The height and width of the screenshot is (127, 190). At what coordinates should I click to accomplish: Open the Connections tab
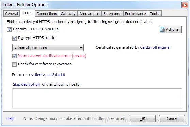coord(47,14)
